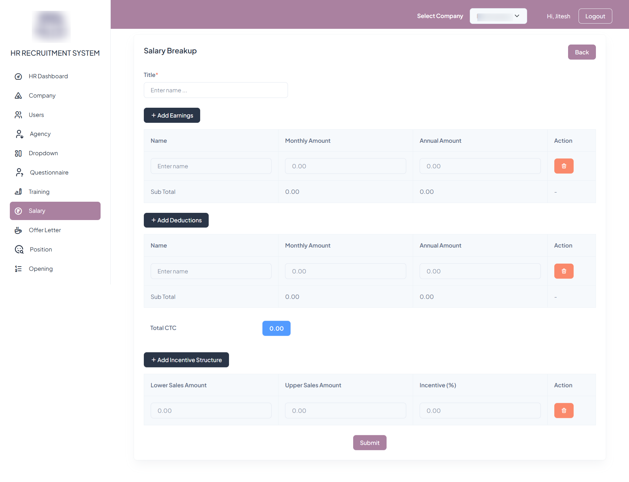Viewport: 629px width, 482px height.
Task: Open the Select Company dropdown
Action: tap(498, 16)
